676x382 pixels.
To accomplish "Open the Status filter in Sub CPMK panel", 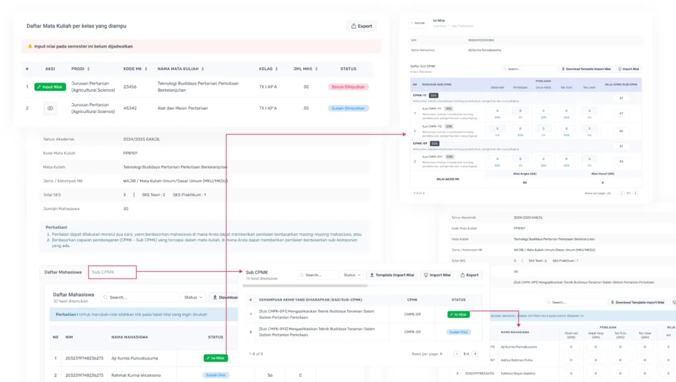I will pyautogui.click(x=352, y=275).
